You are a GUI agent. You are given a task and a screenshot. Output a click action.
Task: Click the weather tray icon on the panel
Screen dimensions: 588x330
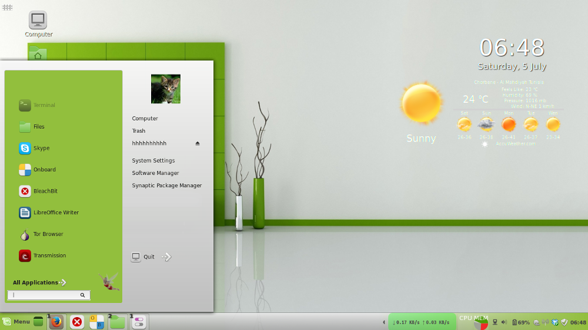537,322
